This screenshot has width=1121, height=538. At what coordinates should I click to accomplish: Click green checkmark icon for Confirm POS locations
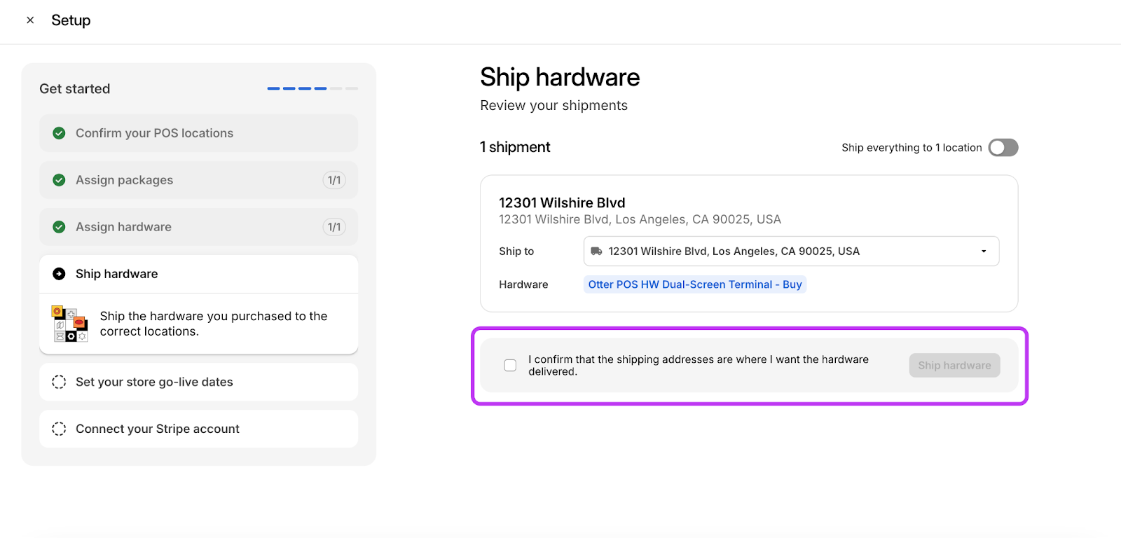click(x=60, y=133)
